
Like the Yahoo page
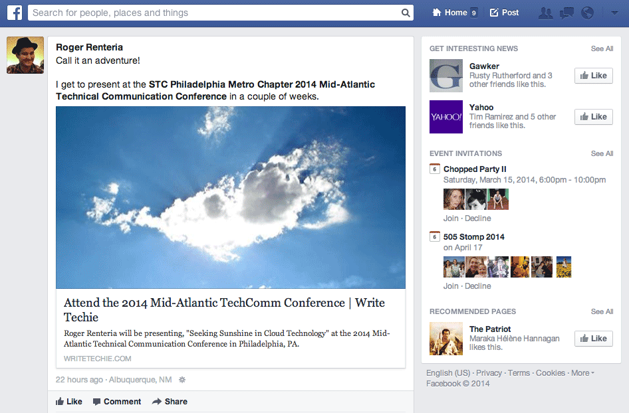[593, 117]
